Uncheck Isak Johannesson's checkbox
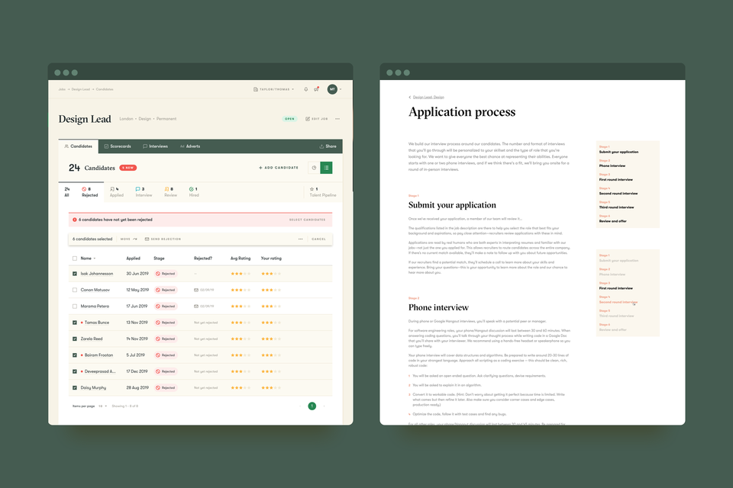 [75, 274]
